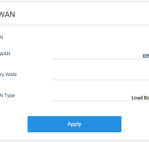Click the bottom border of the WAN panel
The height and width of the screenshot is (142, 149).
[74, 140]
